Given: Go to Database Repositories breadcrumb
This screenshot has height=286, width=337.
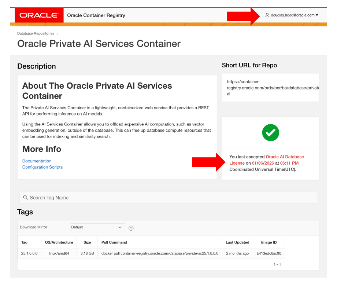Looking at the screenshot, I should coord(36,34).
